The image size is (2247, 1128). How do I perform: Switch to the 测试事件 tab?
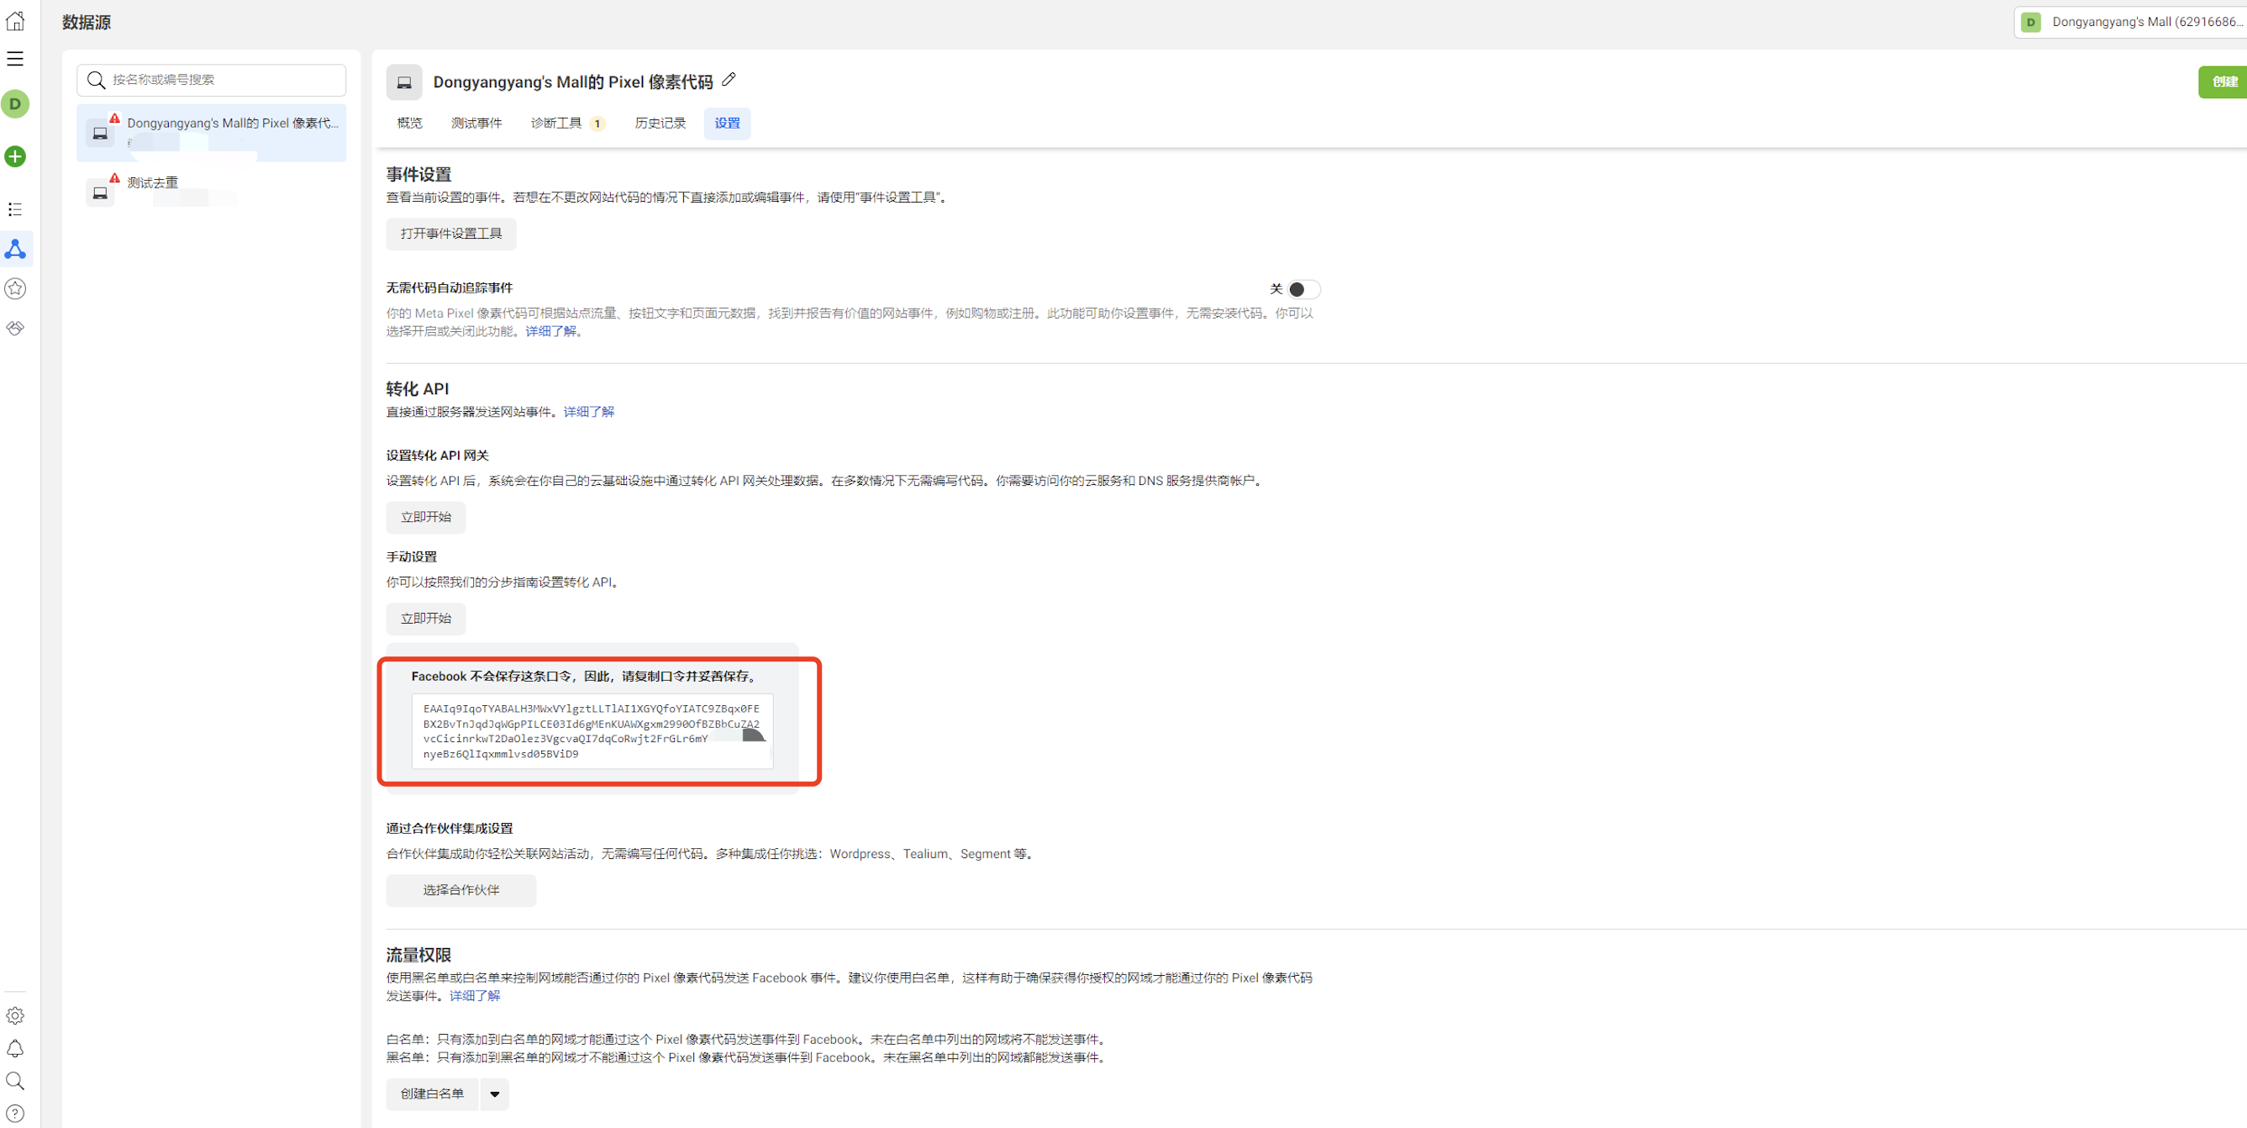(x=476, y=123)
